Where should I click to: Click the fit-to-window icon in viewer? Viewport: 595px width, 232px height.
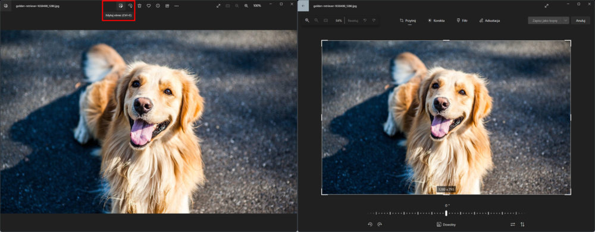228,6
